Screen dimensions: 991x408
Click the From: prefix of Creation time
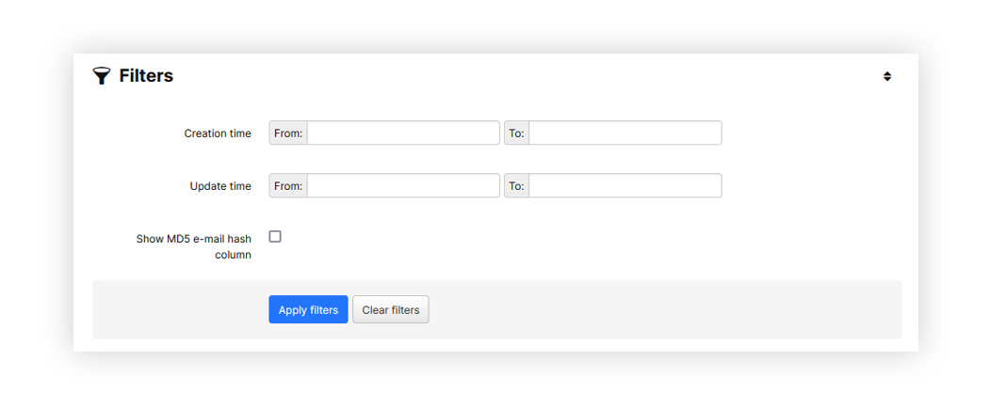(x=288, y=133)
